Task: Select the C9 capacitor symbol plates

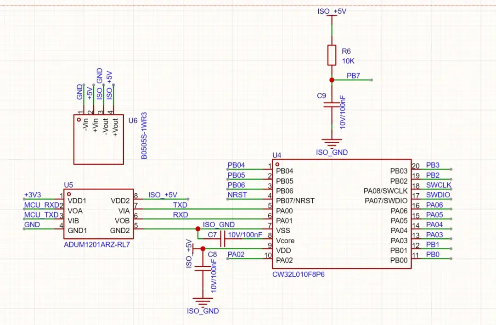Action: coord(332,105)
